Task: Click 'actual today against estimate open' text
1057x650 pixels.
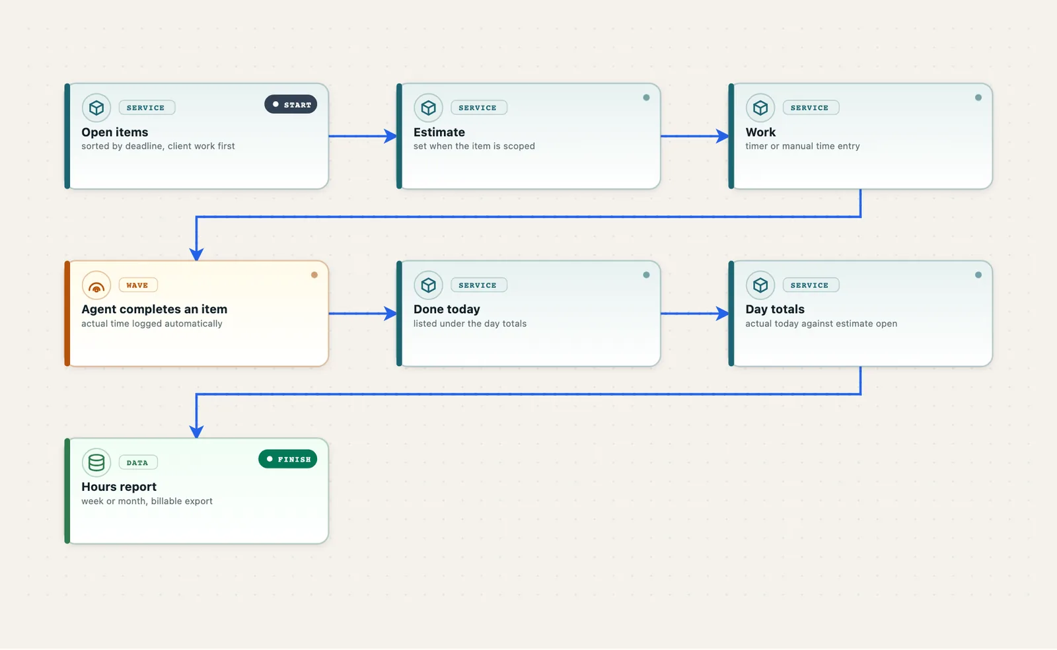Action: coord(821,324)
